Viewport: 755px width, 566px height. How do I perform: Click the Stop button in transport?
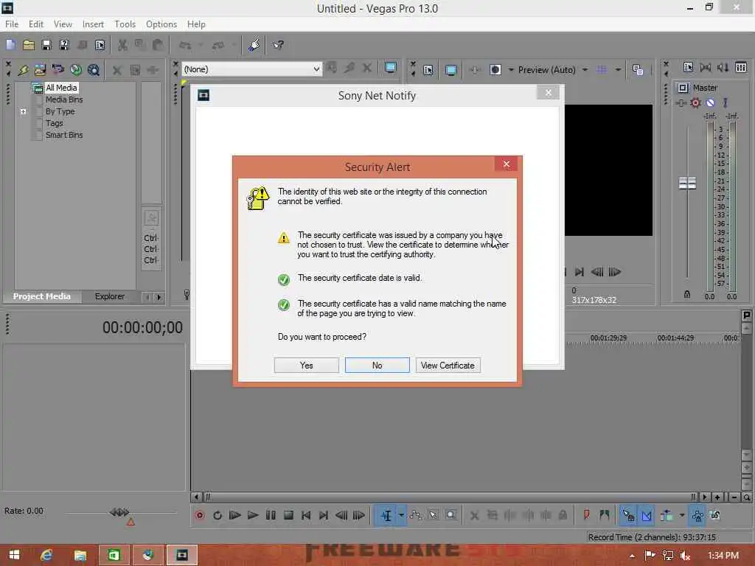click(x=288, y=515)
